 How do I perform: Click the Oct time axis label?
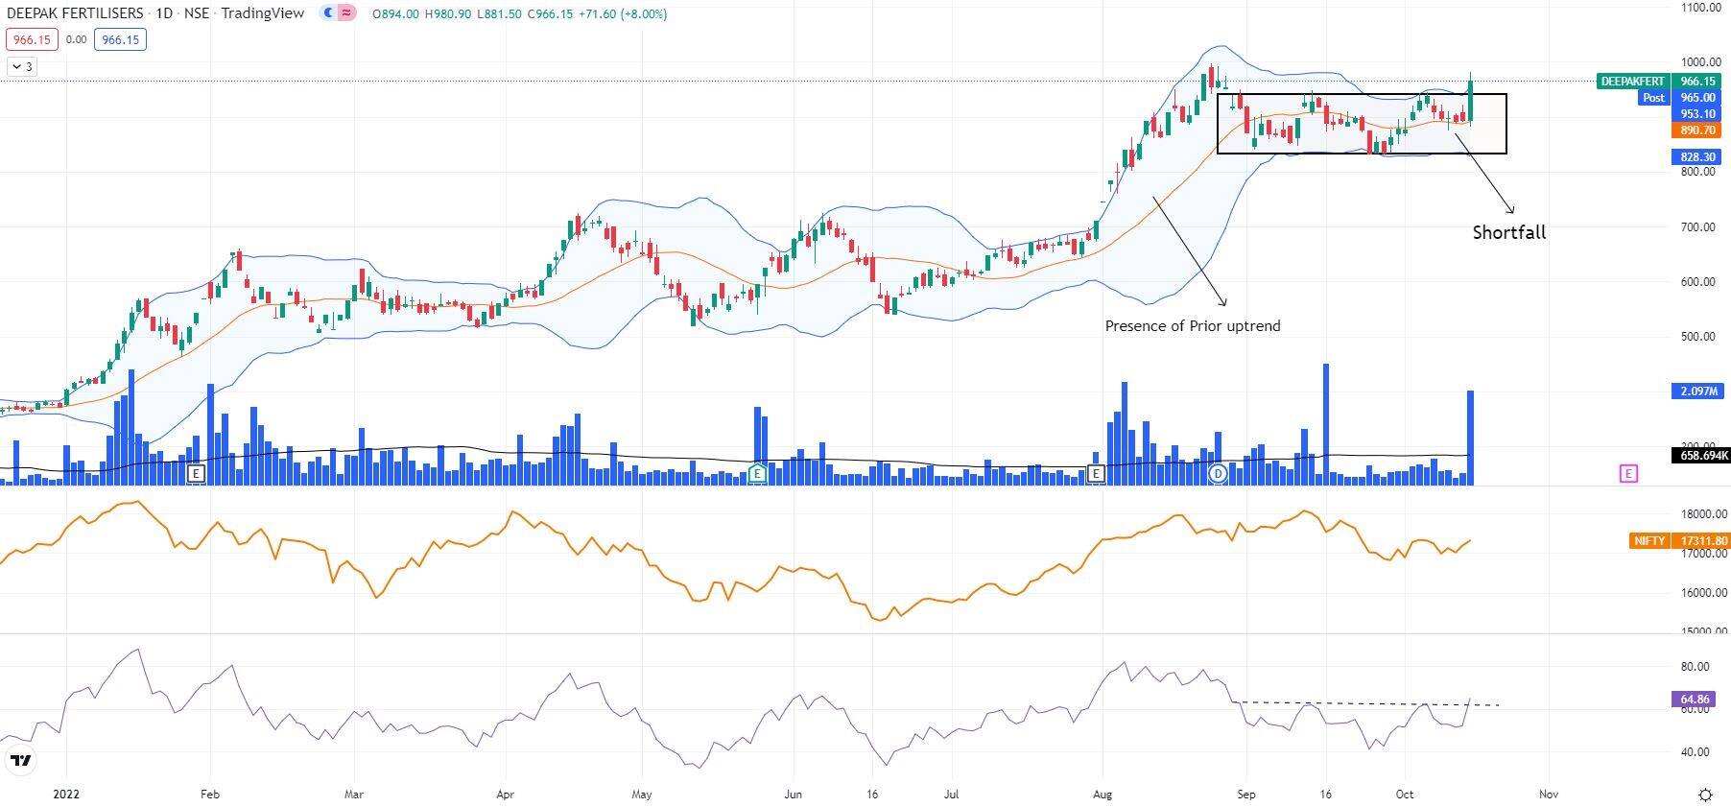click(1405, 795)
